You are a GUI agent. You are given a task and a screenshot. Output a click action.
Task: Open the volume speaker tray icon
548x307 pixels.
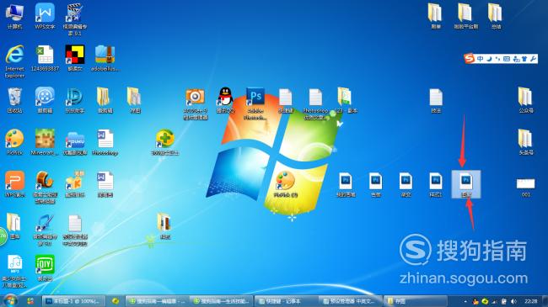[x=513, y=301]
